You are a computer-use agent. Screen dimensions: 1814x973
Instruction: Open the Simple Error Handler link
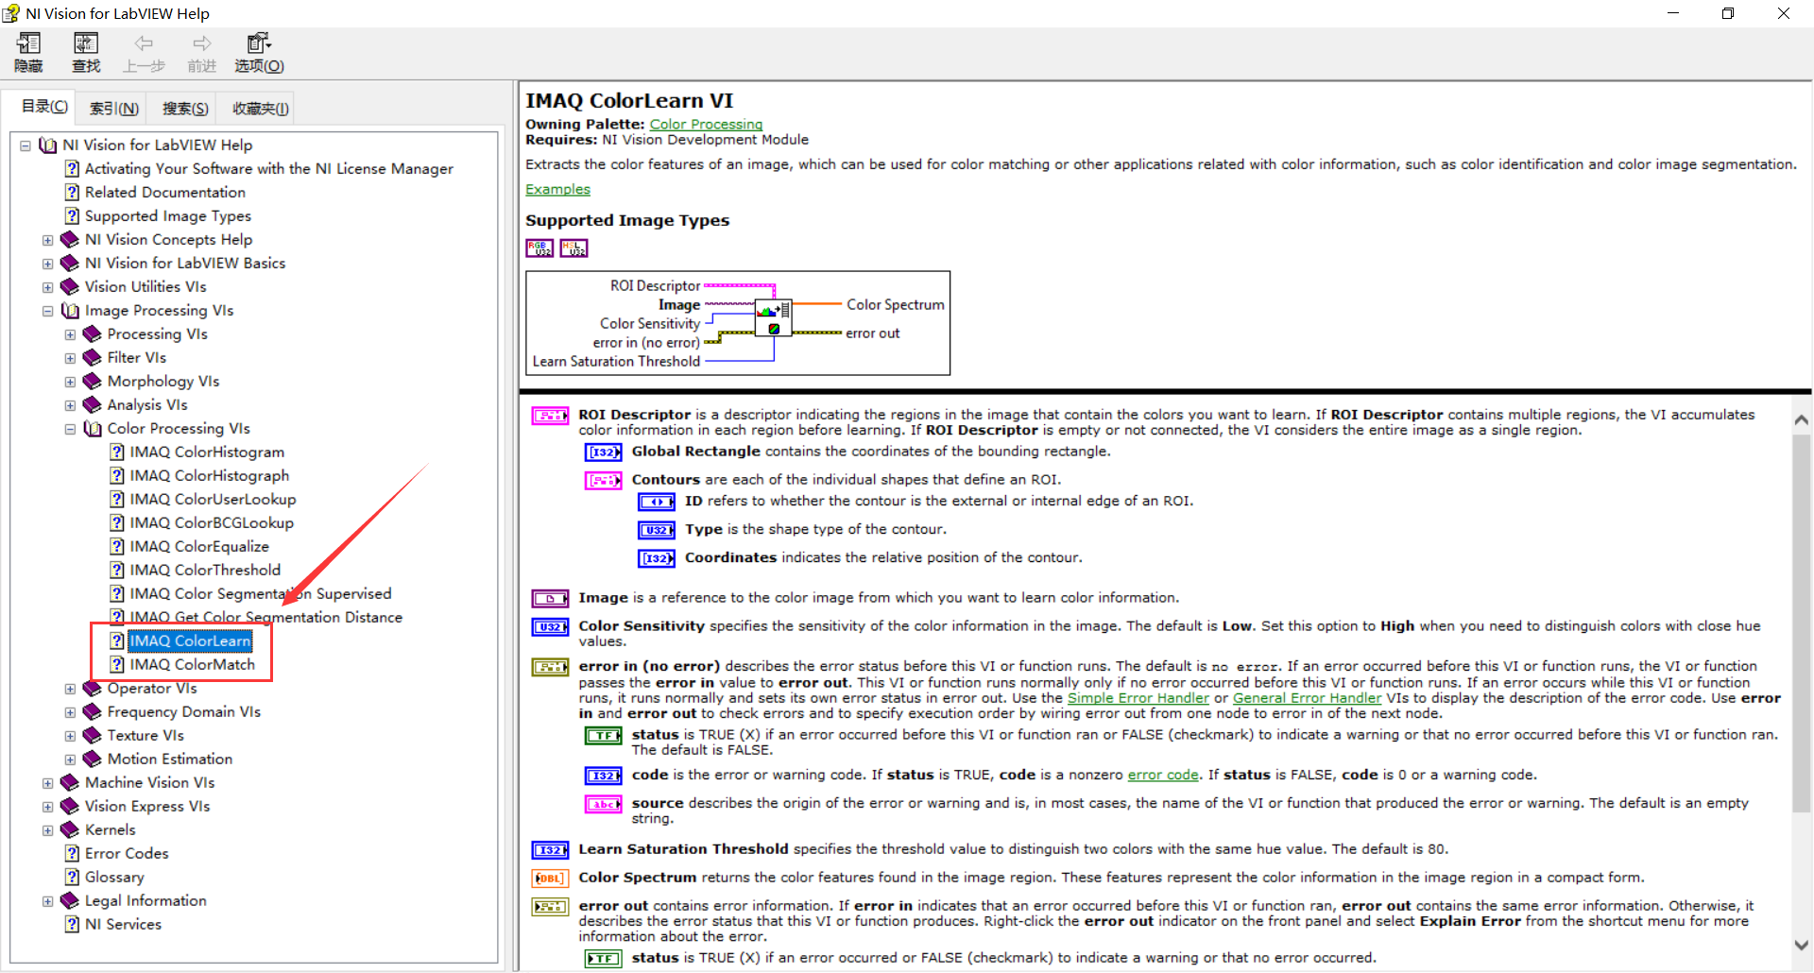point(1138,698)
